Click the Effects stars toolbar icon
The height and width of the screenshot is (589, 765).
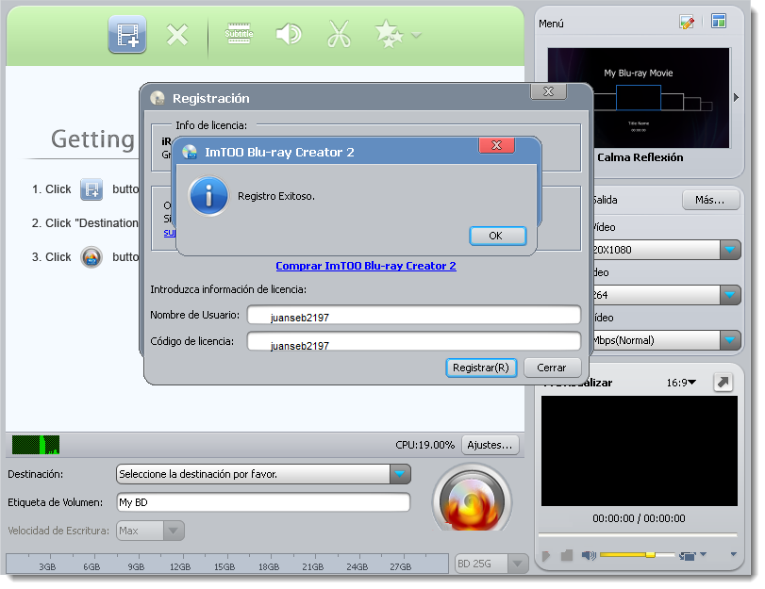pos(389,34)
